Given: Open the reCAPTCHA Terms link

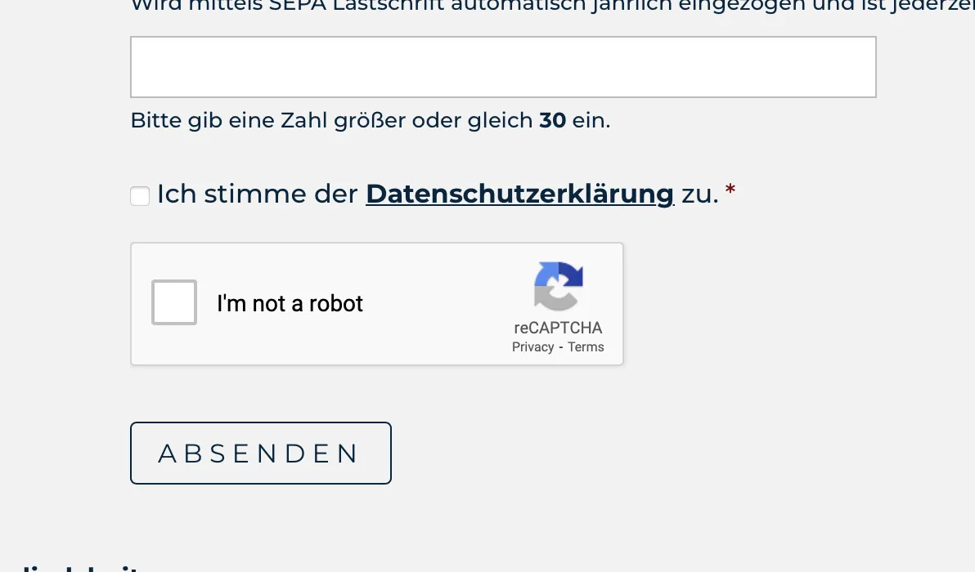Looking at the screenshot, I should pyautogui.click(x=586, y=347).
